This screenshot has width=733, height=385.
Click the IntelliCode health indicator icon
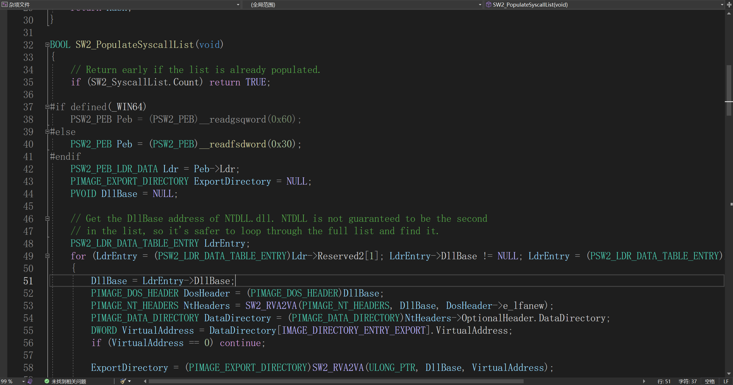click(30, 381)
